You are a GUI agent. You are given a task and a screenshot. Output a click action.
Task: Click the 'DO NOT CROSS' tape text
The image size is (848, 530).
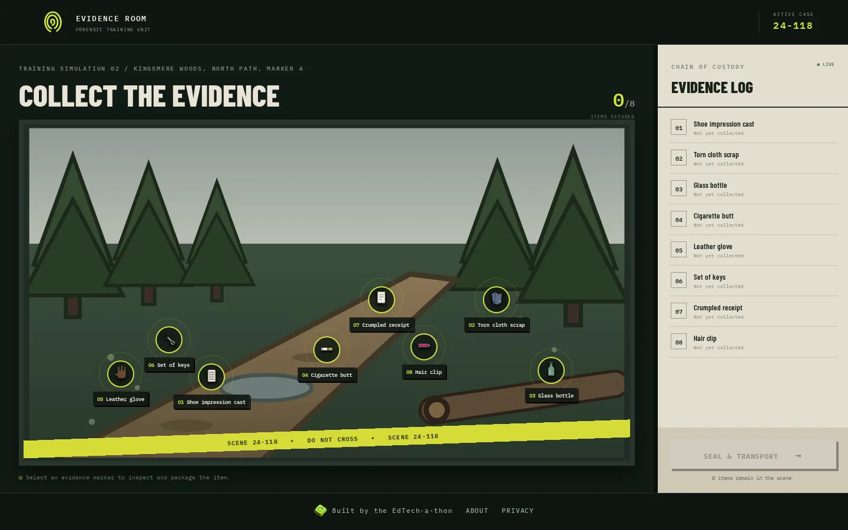332,440
